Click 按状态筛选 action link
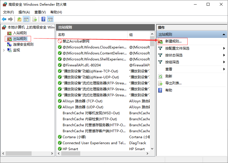 point(174,55)
